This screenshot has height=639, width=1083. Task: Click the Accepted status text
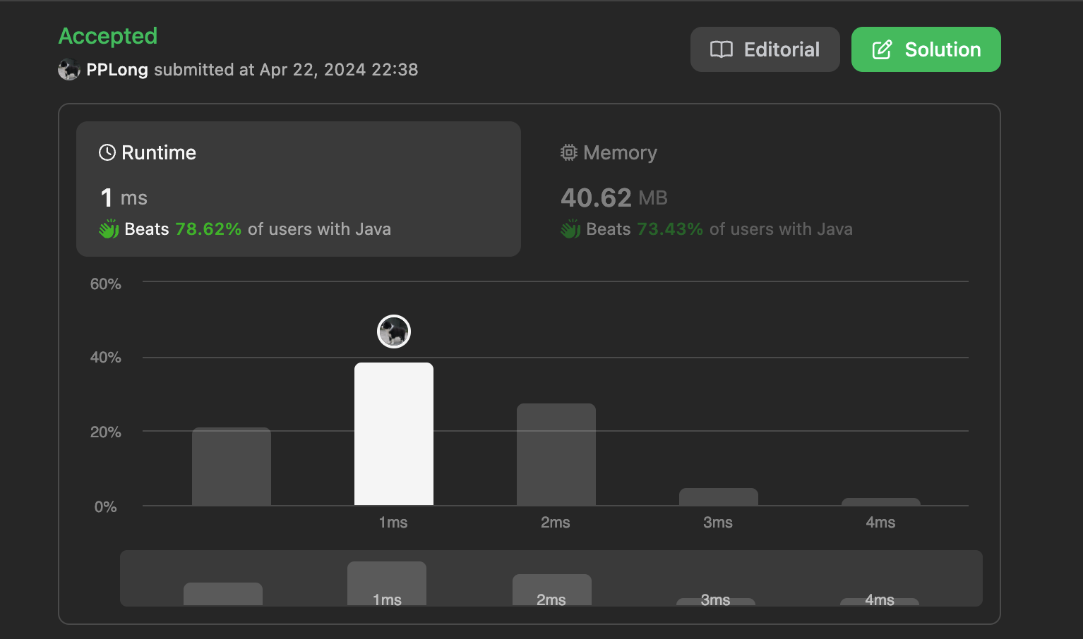click(108, 36)
